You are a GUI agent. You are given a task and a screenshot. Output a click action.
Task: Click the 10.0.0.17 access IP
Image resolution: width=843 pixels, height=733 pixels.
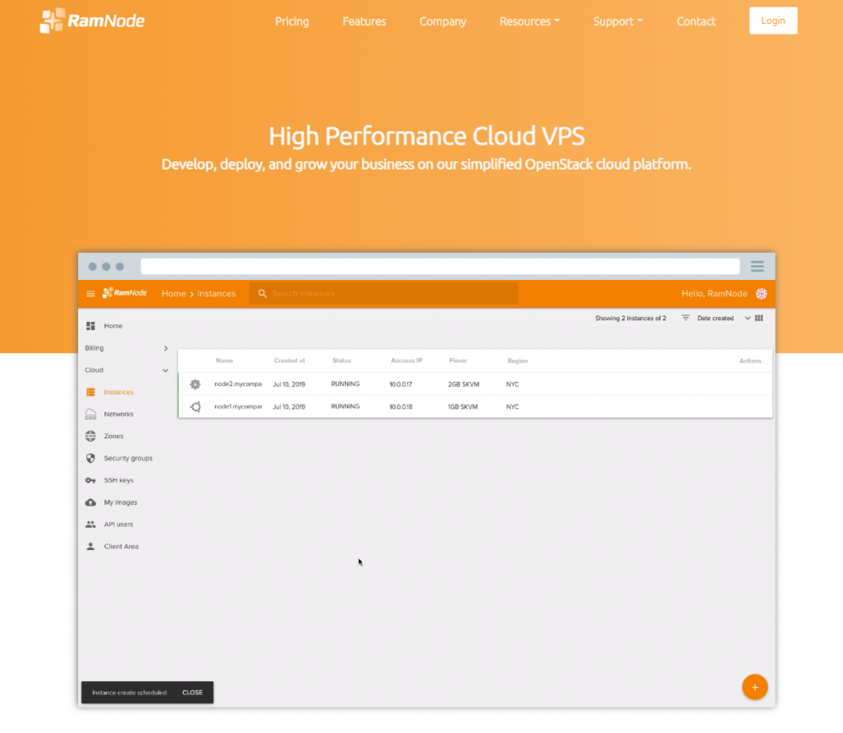point(401,385)
